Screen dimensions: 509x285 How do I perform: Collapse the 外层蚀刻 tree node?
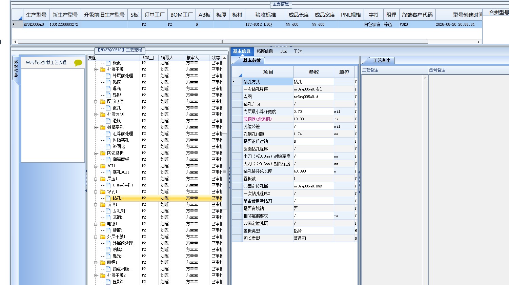click(96, 115)
